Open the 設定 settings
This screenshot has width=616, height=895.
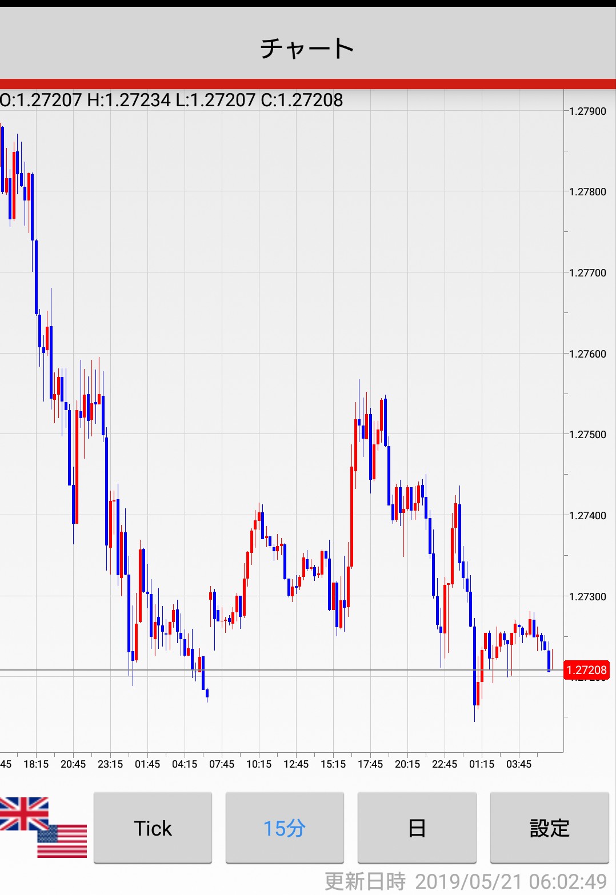(x=549, y=828)
